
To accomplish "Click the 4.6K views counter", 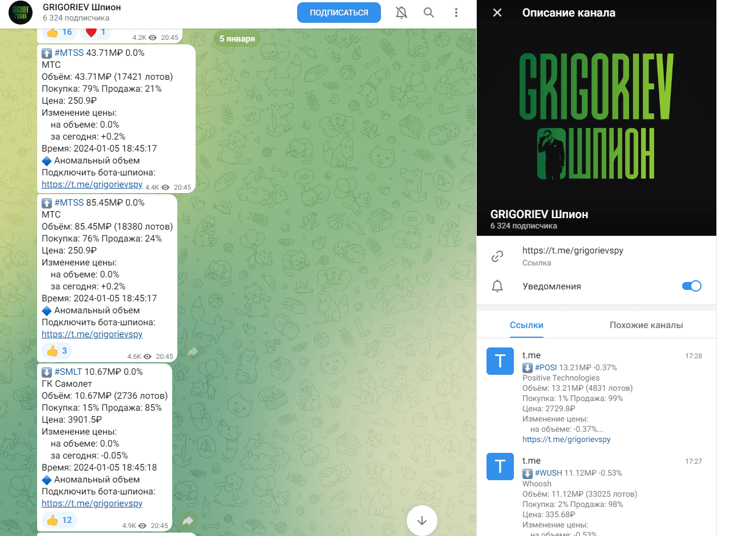I will pos(139,357).
